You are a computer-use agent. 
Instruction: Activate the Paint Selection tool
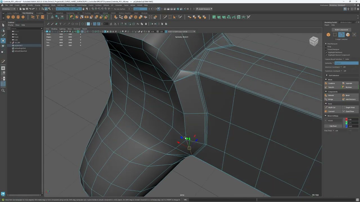coord(3,35)
